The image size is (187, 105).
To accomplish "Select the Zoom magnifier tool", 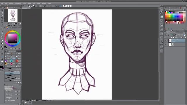I will (x=2, y=10).
